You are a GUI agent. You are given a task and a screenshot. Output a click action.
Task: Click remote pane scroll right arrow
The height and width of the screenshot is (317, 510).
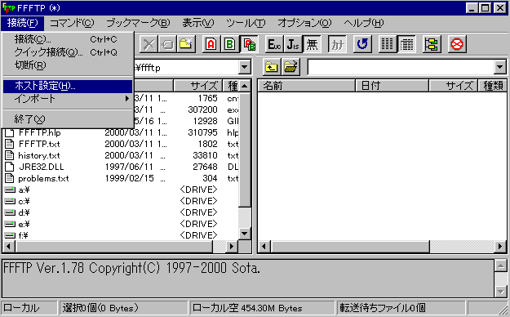coord(500,246)
